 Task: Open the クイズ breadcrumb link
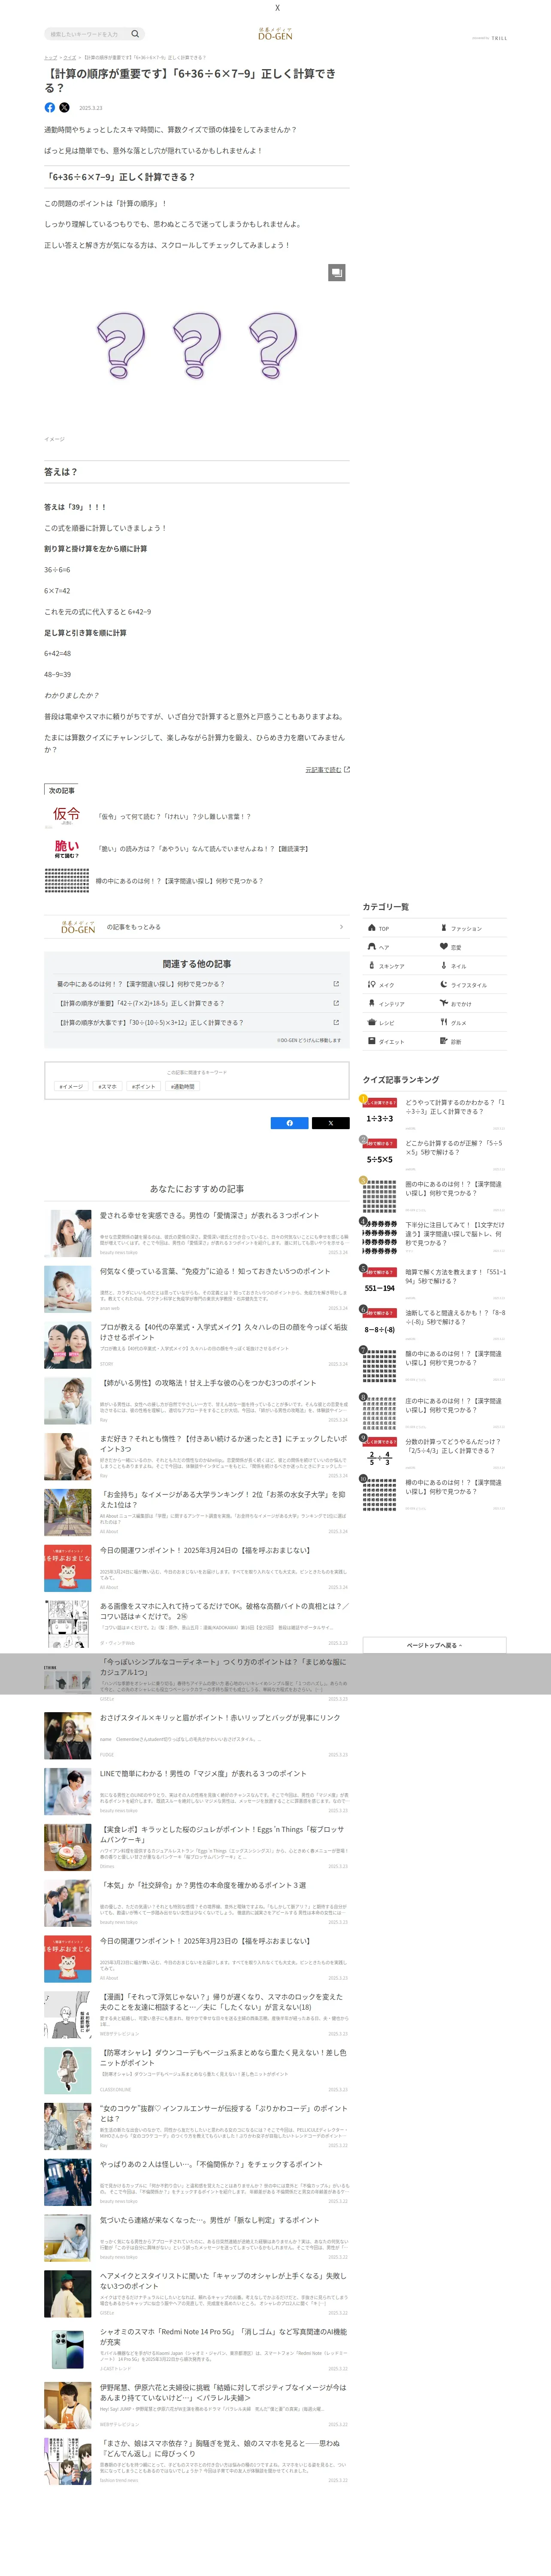tap(70, 58)
